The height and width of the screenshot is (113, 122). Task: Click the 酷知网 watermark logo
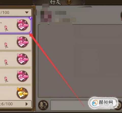pos(103,103)
